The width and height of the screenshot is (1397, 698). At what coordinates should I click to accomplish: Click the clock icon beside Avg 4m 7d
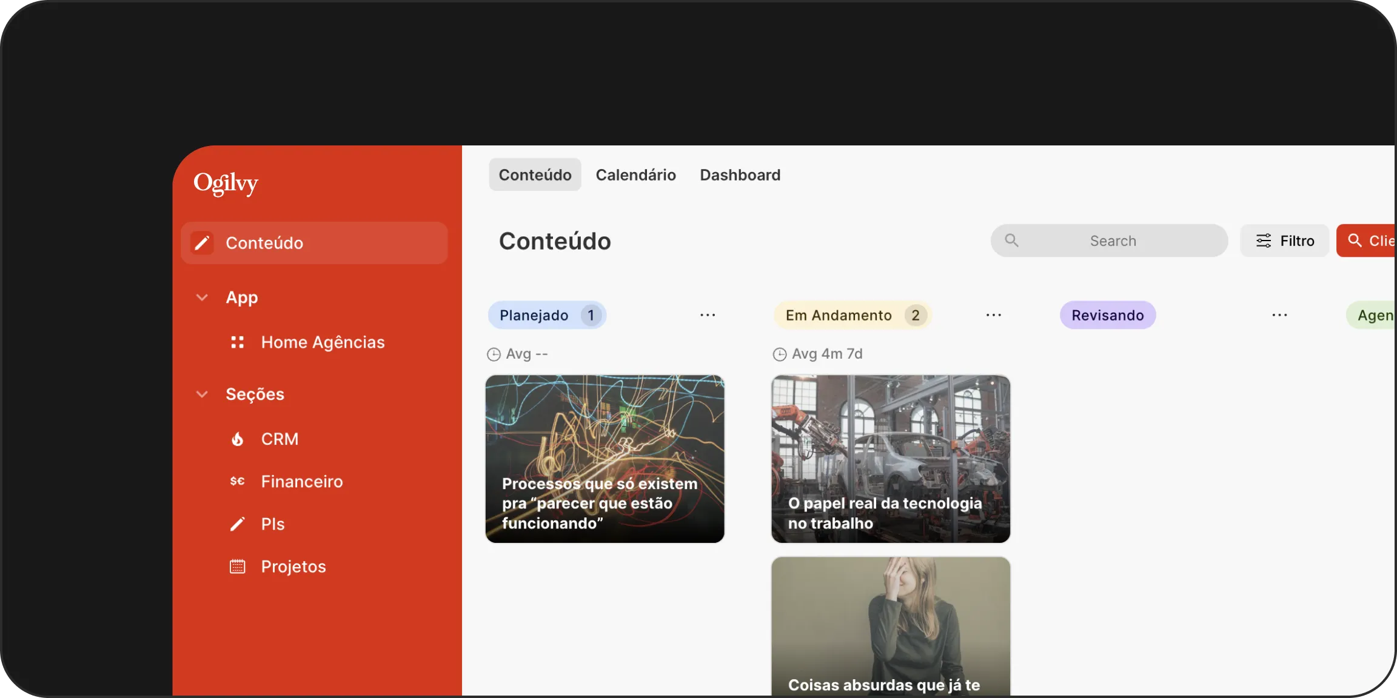point(780,354)
